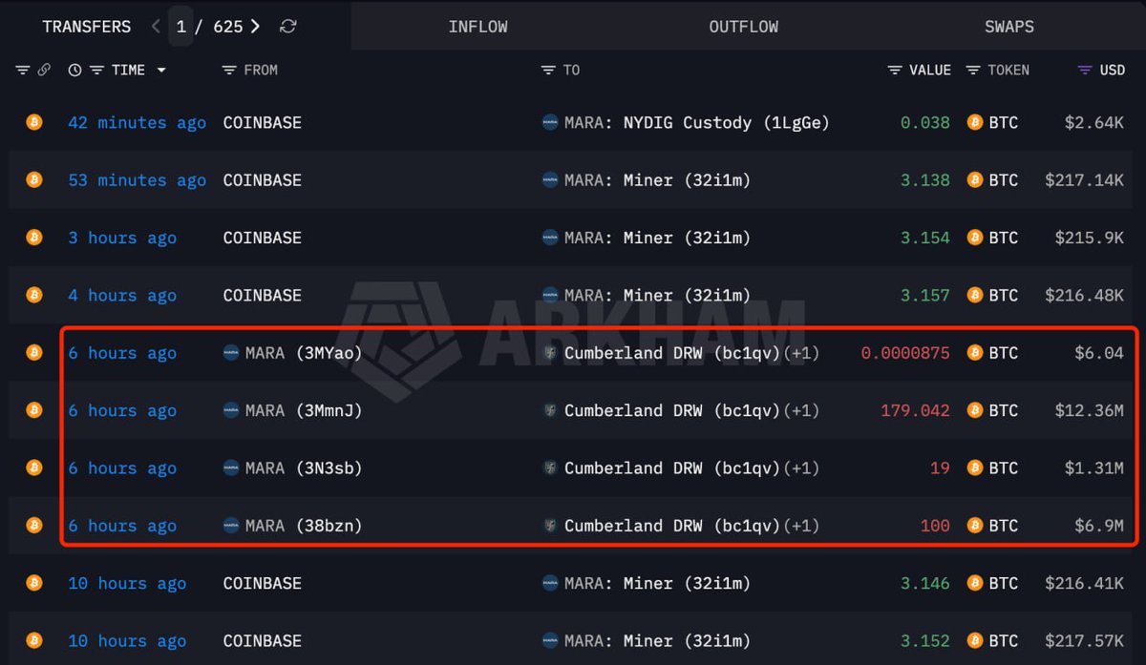Screen dimensions: 1146x665
Task: Open MARA: NYDIG Custody (1LgGe) entity
Action: (696, 123)
